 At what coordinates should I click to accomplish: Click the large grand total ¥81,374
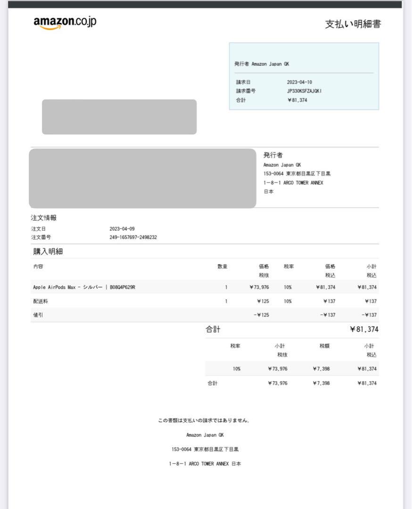363,329
